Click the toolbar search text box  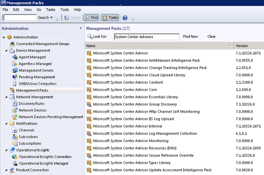[20, 17]
